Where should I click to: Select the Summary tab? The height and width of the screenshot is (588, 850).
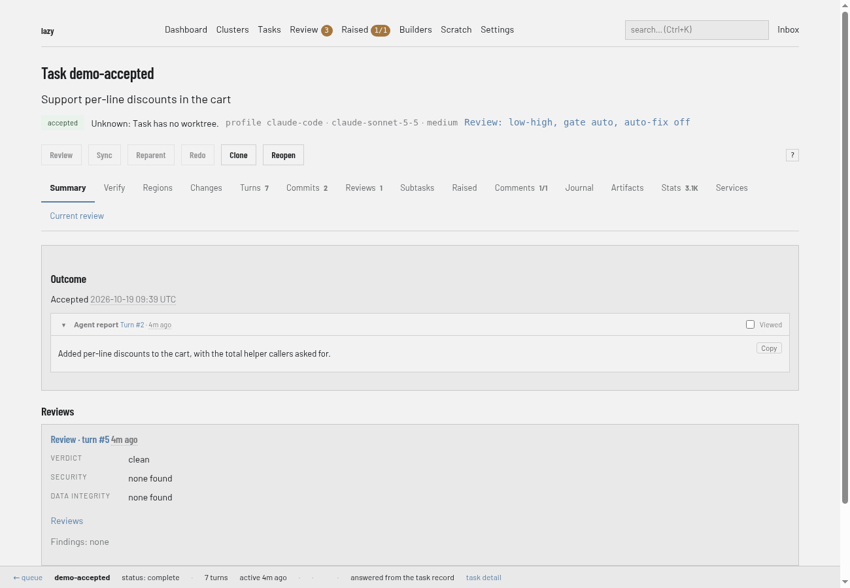(x=68, y=188)
